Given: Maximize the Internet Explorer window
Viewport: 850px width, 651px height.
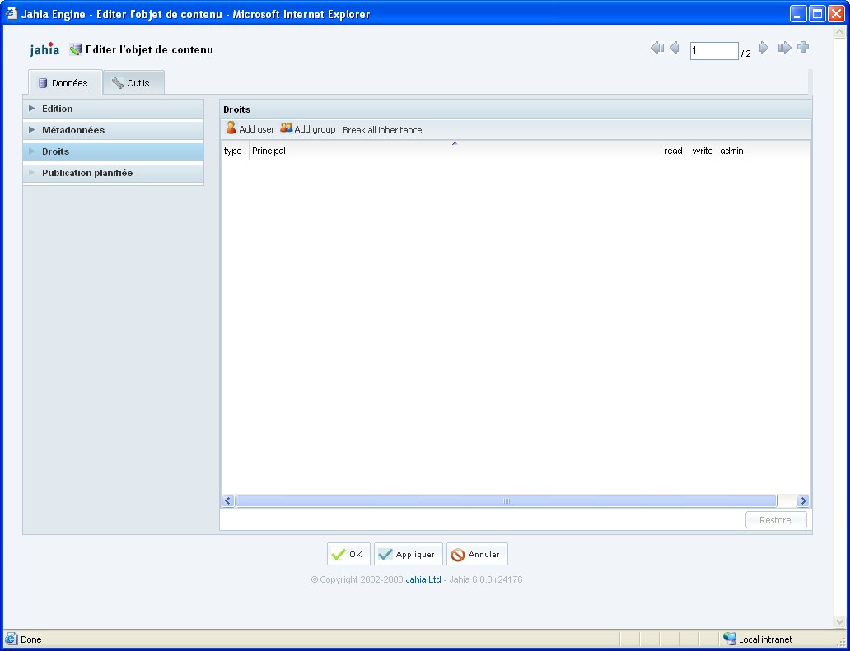Looking at the screenshot, I should tap(817, 13).
